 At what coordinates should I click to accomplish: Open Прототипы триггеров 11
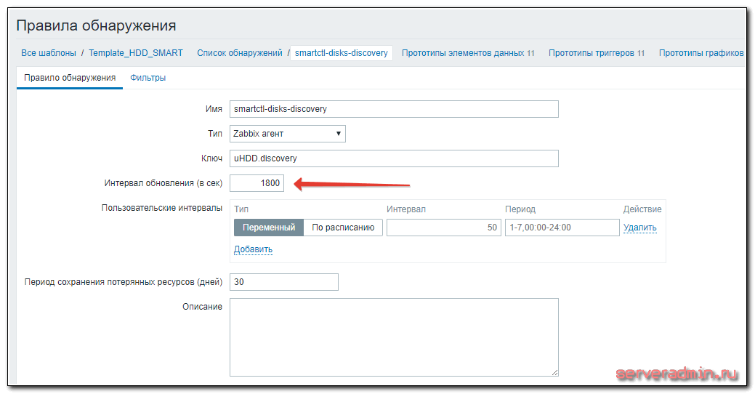coord(597,53)
